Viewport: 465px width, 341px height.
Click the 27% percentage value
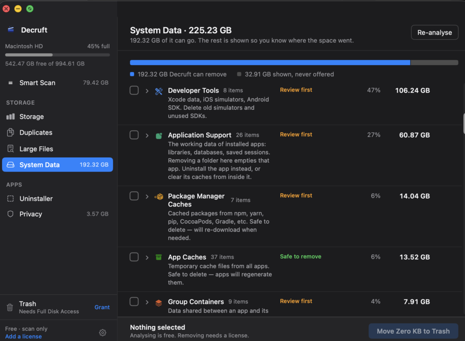click(x=373, y=135)
